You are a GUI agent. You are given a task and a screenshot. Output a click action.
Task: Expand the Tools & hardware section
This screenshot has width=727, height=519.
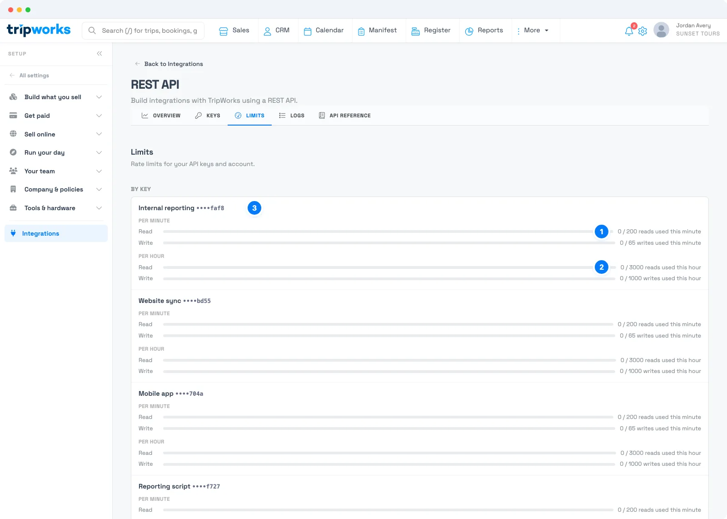click(56, 208)
